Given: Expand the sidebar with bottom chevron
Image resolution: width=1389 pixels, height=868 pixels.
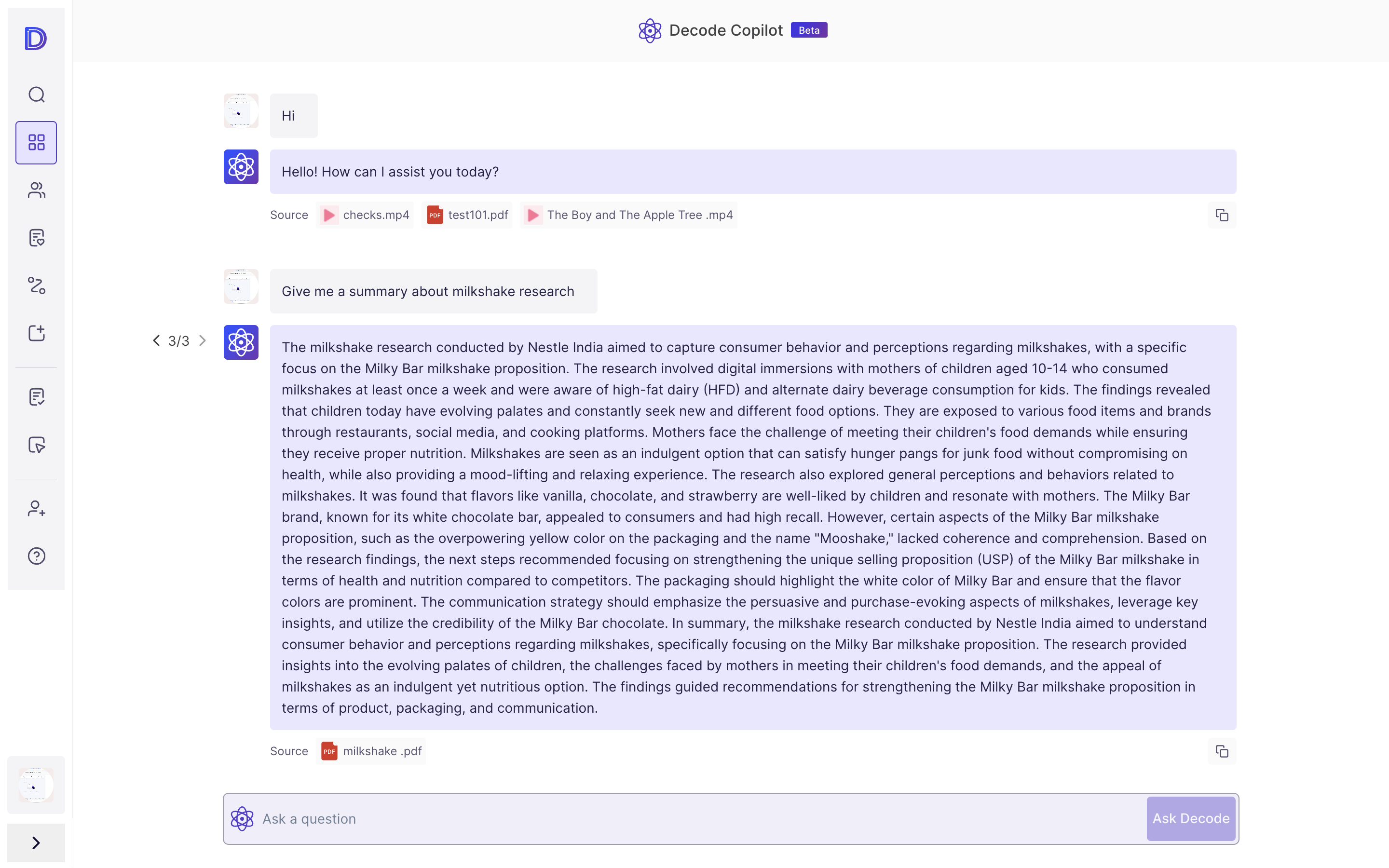Looking at the screenshot, I should pyautogui.click(x=36, y=843).
